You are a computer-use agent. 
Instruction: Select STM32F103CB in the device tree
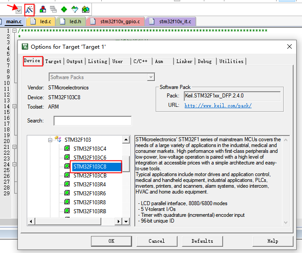pos(90,176)
